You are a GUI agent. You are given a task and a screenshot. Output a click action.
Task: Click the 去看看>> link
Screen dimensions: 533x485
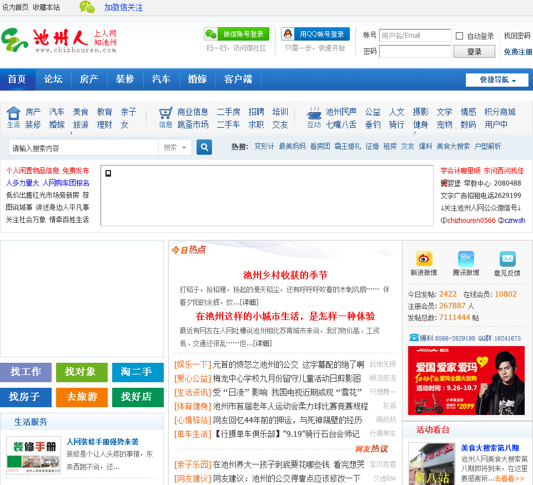[509, 478]
